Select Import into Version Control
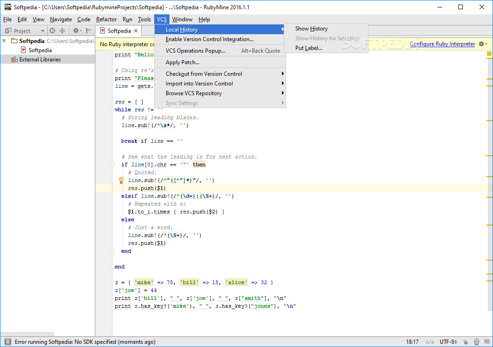Screen dimensions: 493x347 coord(220,84)
